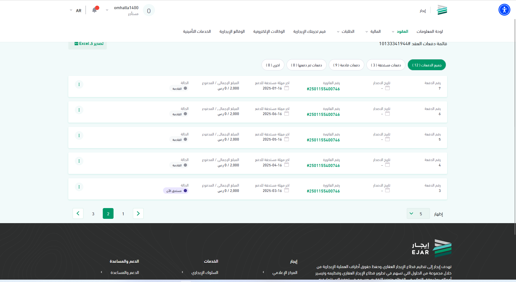Export the list via Excel button
The height and width of the screenshot is (282, 516).
click(89, 44)
